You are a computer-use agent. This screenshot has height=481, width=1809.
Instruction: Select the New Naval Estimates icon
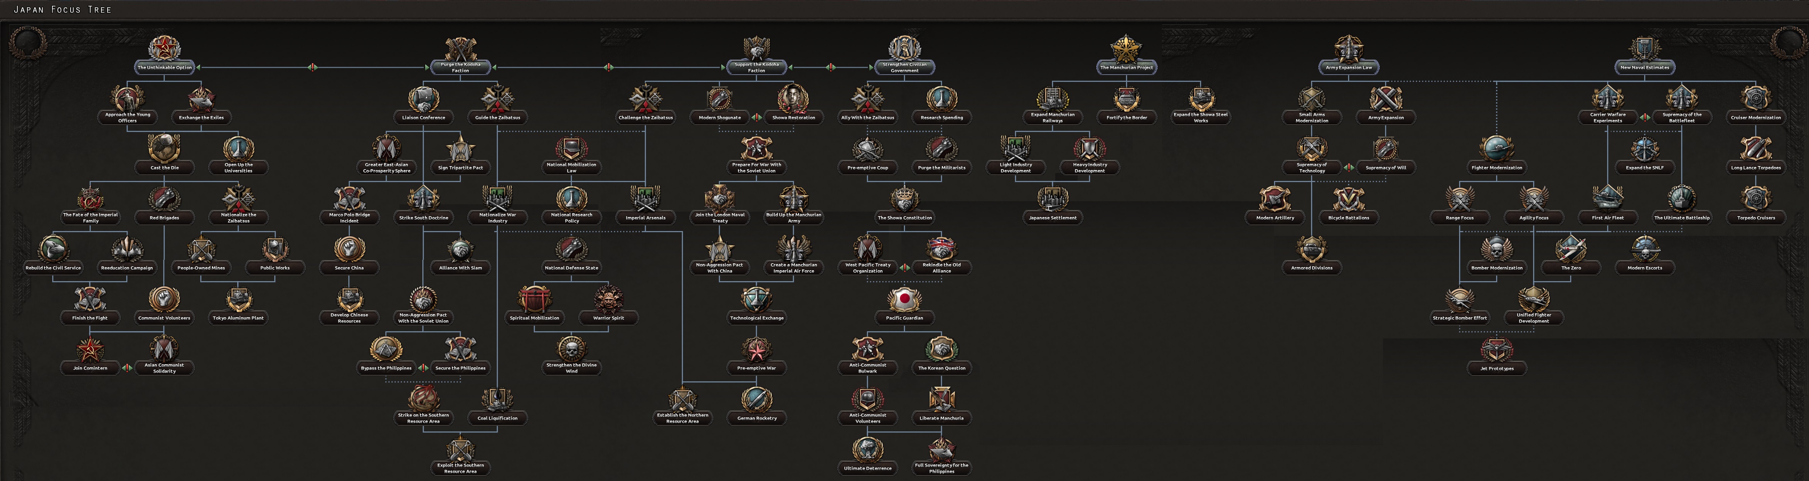[x=1644, y=49]
